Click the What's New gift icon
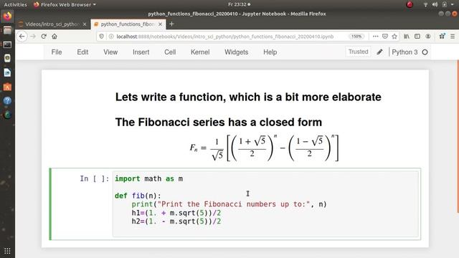The width and height of the screenshot is (459, 258). click(442, 37)
